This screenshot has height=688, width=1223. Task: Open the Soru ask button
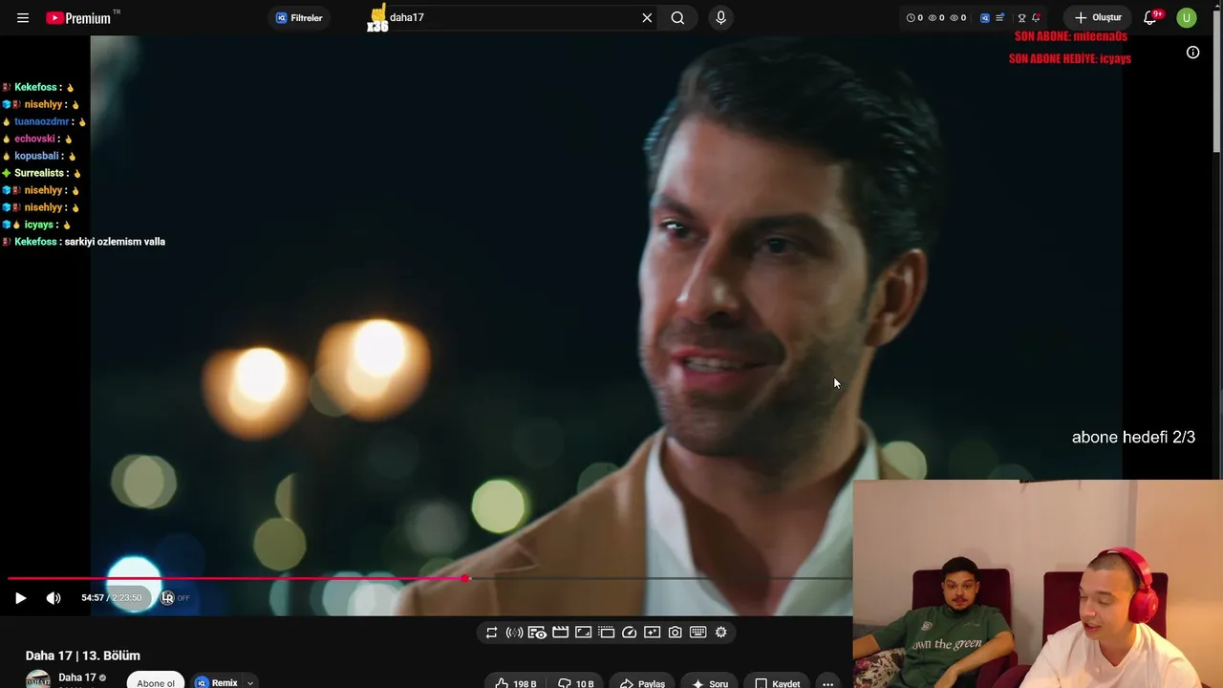(x=710, y=682)
